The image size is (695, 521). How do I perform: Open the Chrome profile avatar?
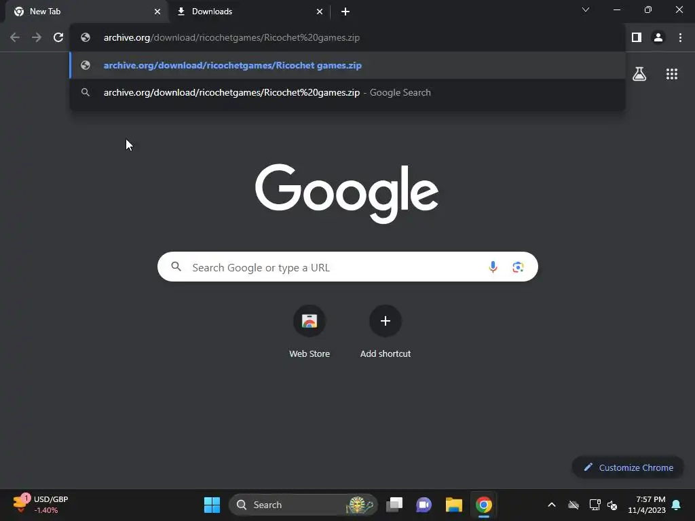658,38
